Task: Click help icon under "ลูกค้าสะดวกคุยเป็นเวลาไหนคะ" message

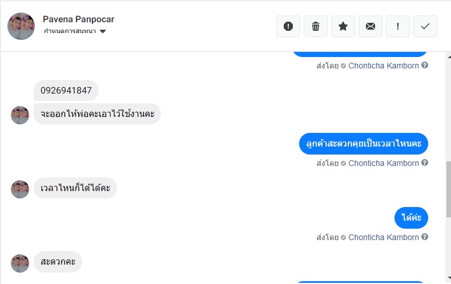Action: (425, 163)
